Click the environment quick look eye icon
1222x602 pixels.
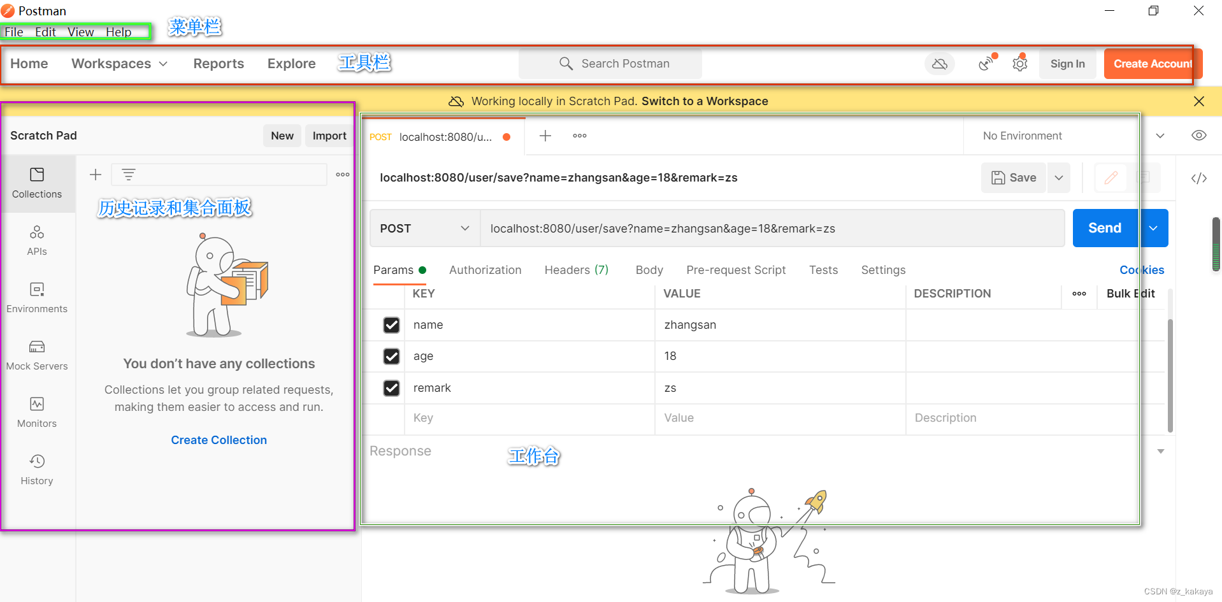click(x=1199, y=135)
